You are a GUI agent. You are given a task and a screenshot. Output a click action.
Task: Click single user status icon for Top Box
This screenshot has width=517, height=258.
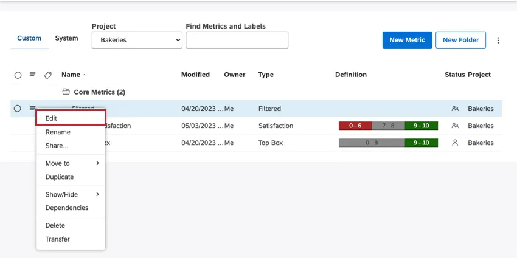[x=455, y=143]
